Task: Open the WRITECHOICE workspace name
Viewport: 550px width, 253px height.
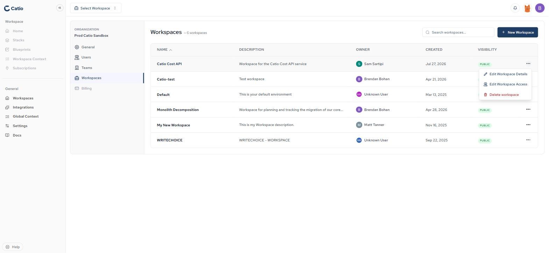Action: [x=170, y=140]
